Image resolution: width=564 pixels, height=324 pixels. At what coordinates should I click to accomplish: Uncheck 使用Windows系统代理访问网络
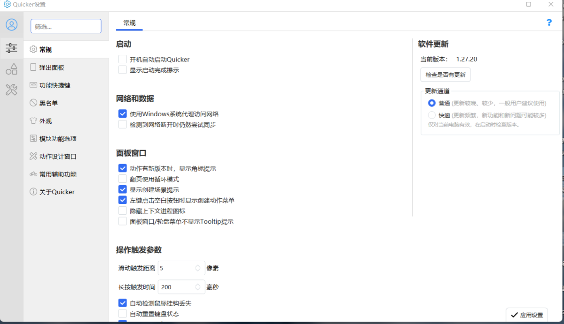point(123,114)
